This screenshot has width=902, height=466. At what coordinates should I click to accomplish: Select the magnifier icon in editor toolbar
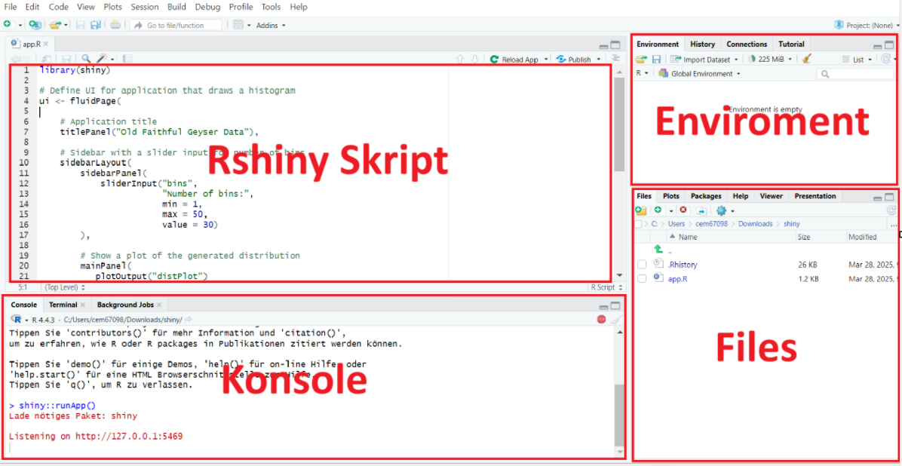coord(86,58)
